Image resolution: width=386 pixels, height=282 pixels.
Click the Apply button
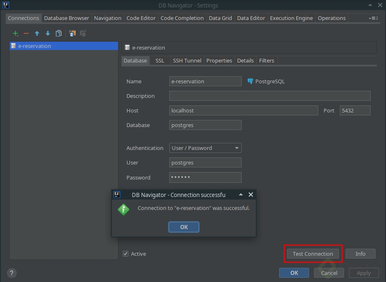pos(364,273)
